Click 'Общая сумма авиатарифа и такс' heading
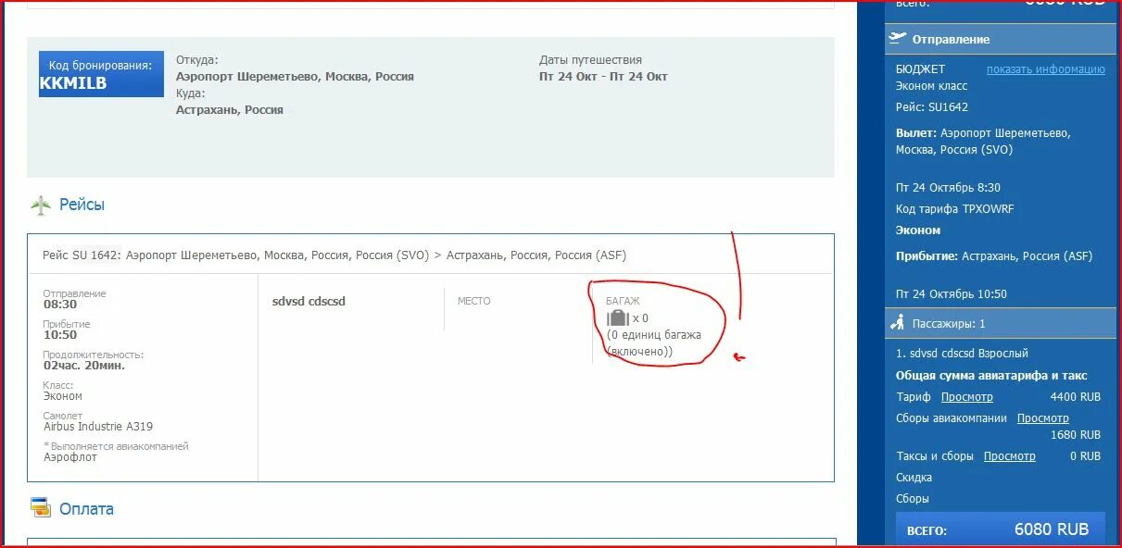 tap(991, 376)
